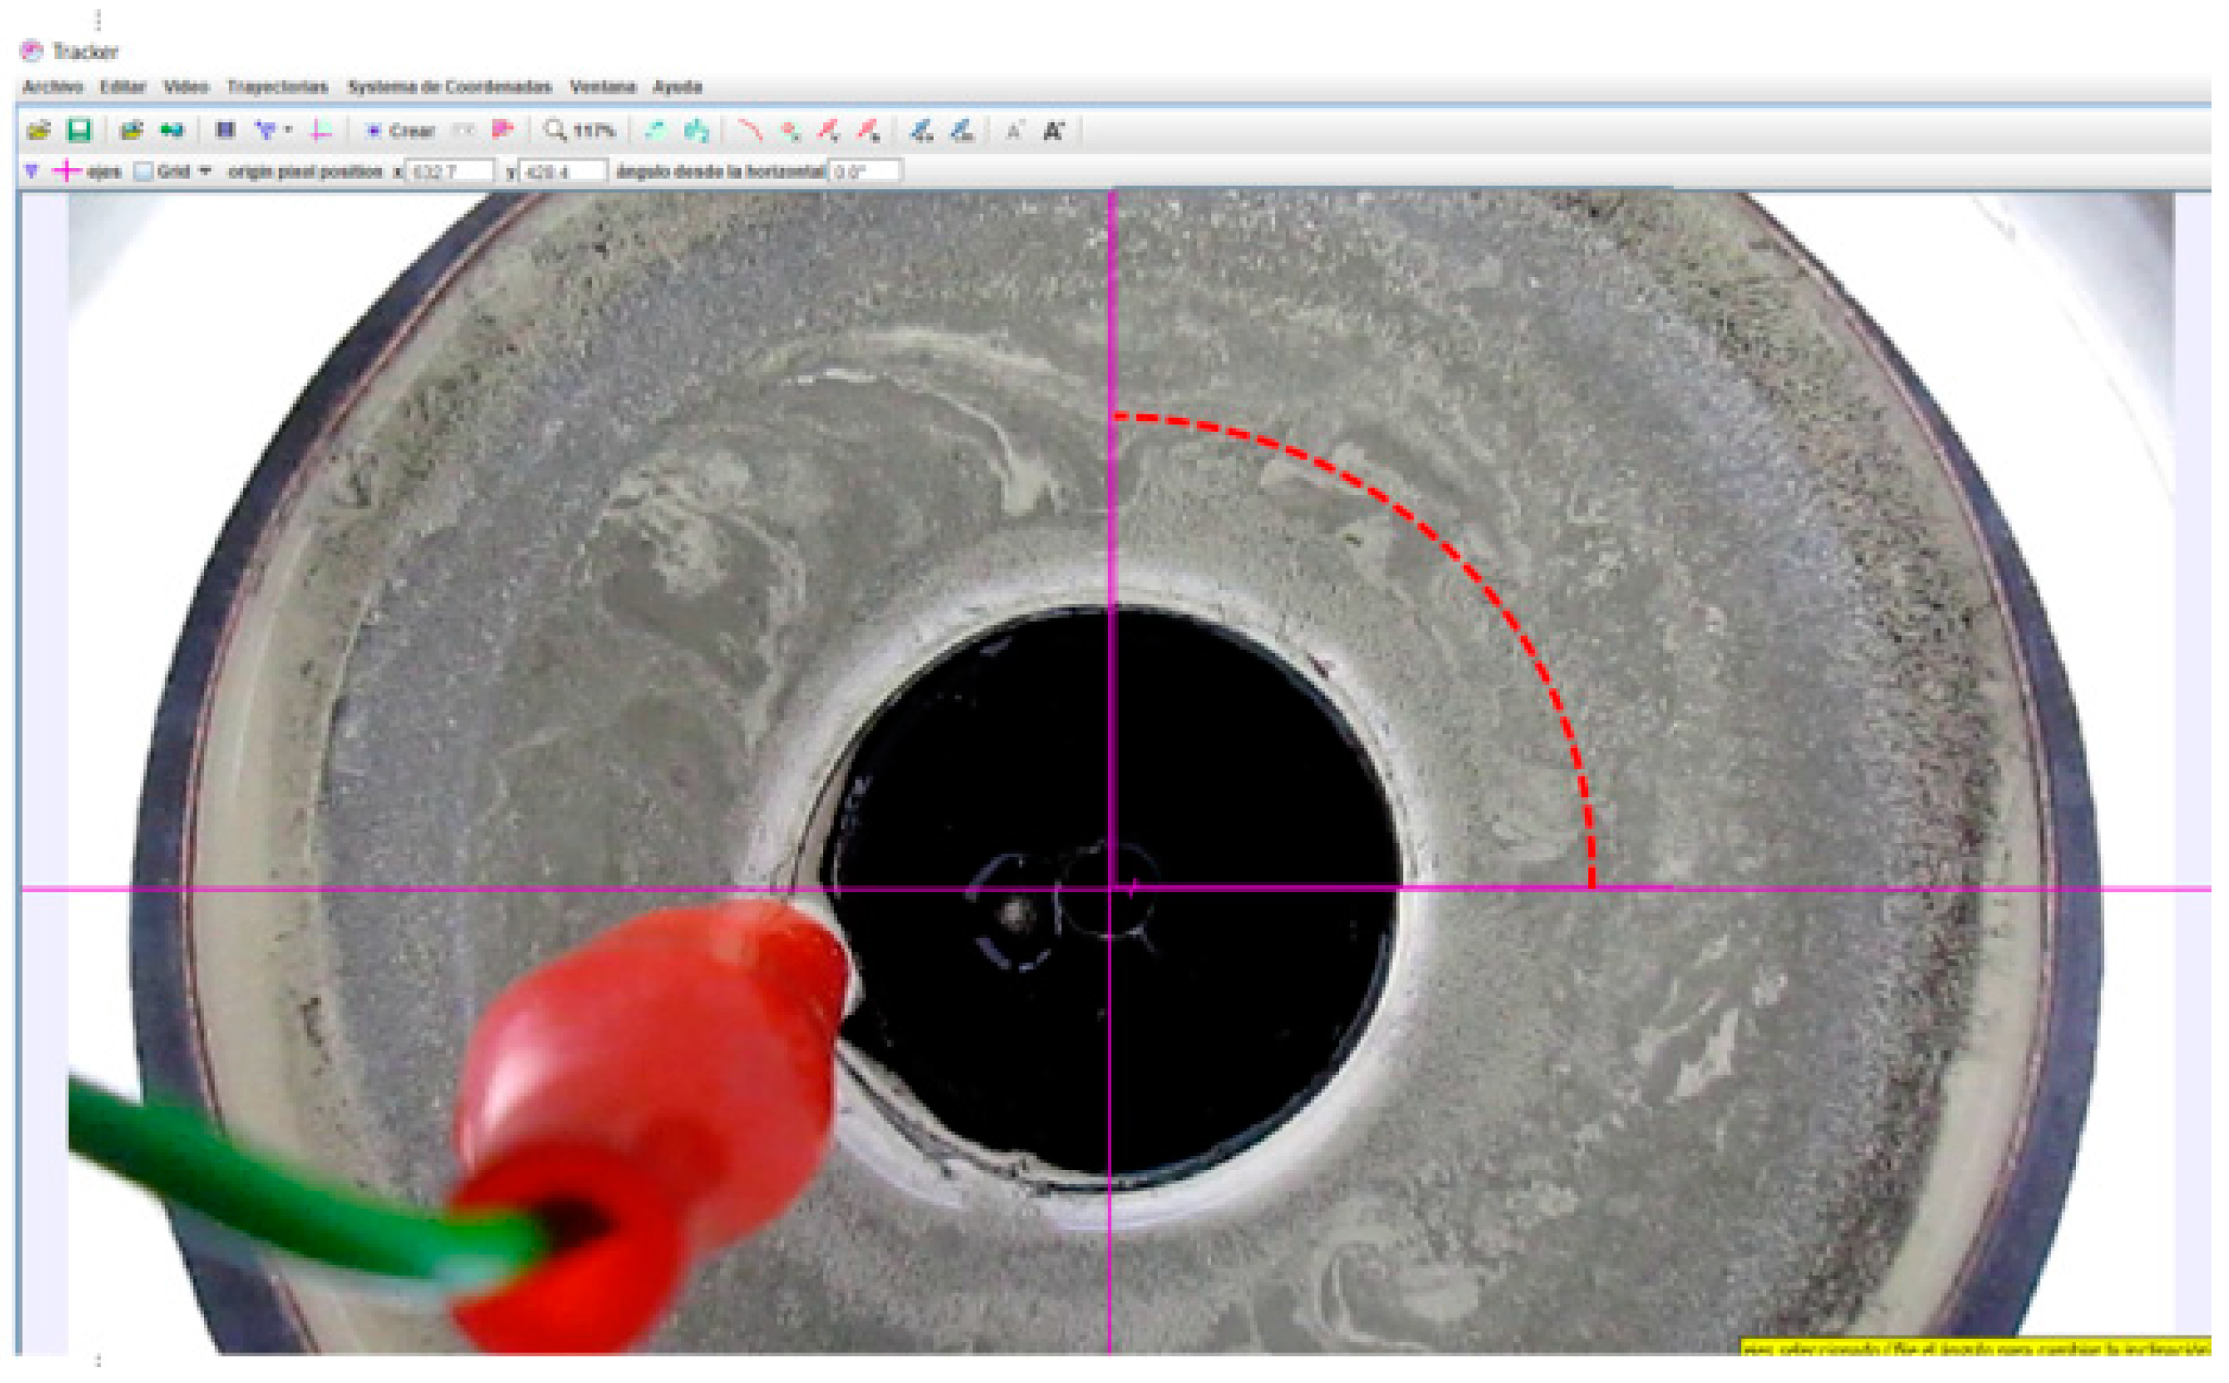
Task: Open the Grid dropdown arrow
Action: tap(205, 171)
